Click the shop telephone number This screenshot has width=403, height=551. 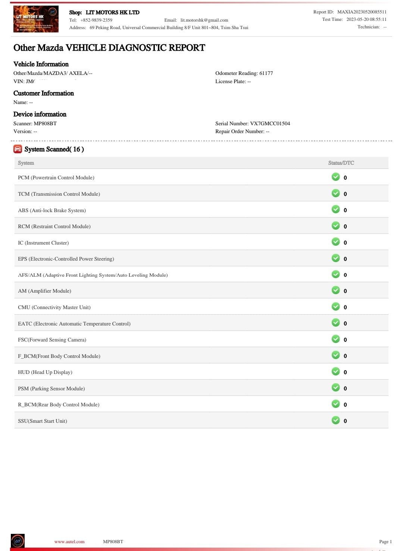[96, 20]
